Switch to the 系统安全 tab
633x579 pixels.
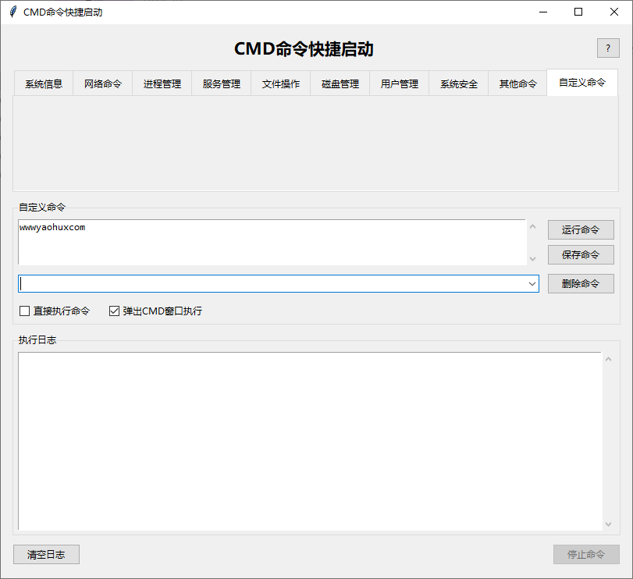458,83
